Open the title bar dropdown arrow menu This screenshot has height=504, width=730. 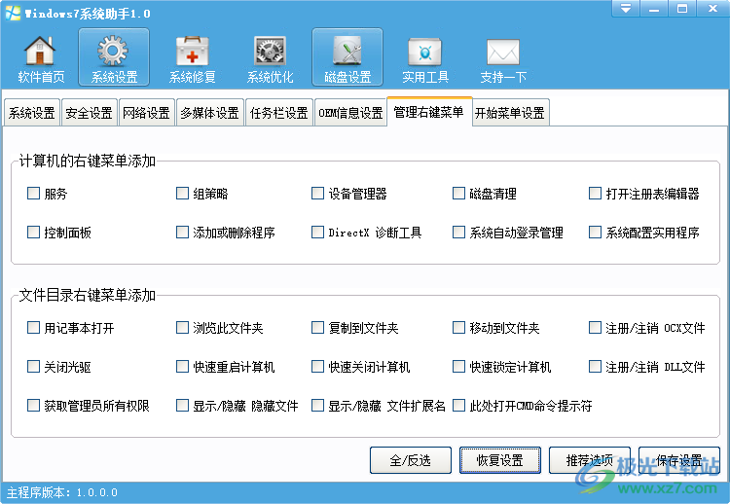point(625,9)
